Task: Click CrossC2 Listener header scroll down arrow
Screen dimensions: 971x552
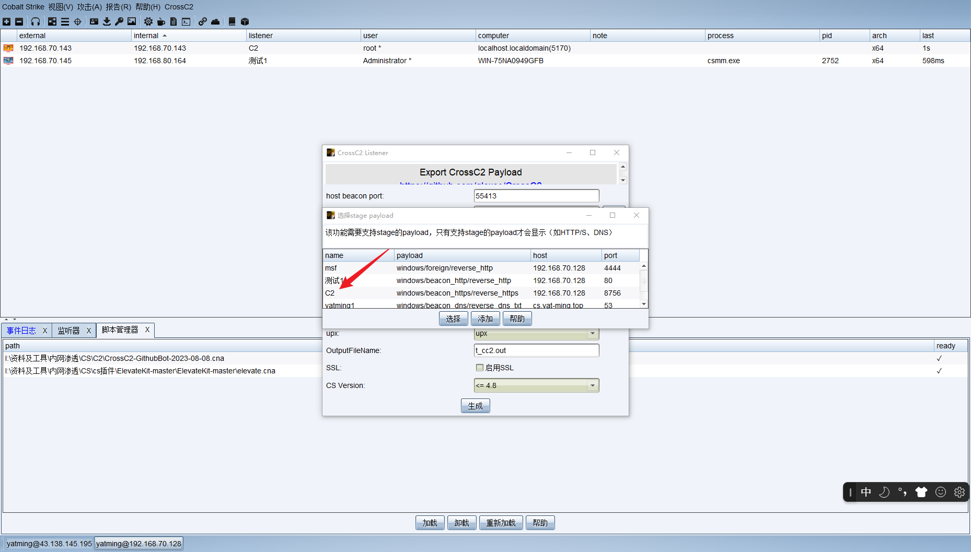Action: [x=623, y=180]
